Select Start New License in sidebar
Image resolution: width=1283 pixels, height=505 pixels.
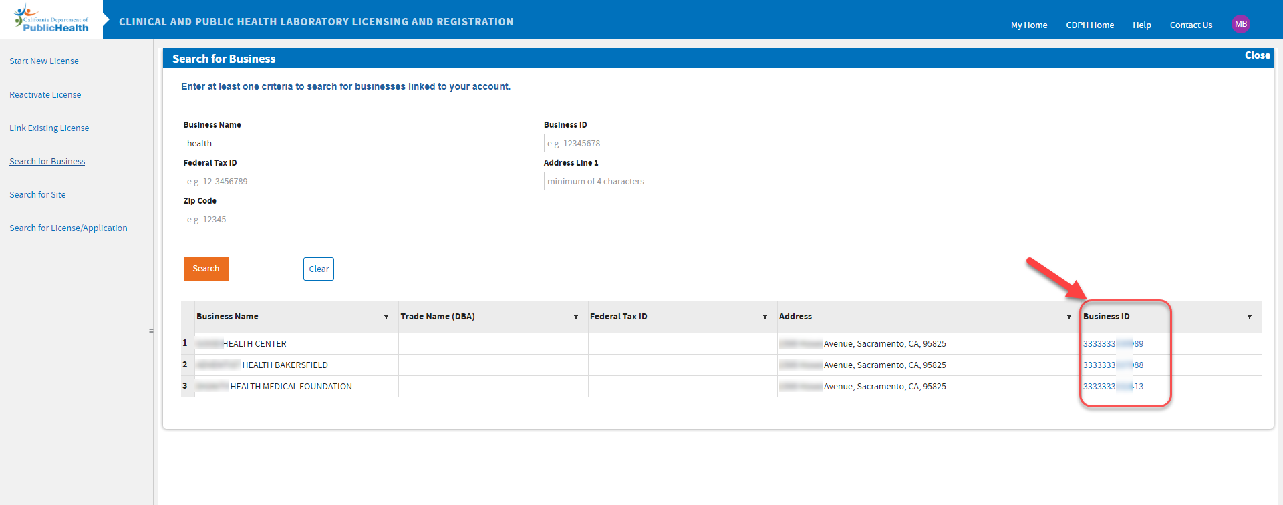[x=44, y=61]
